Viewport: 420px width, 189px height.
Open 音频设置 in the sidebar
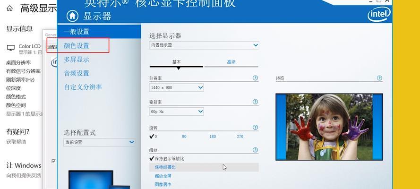coord(77,73)
